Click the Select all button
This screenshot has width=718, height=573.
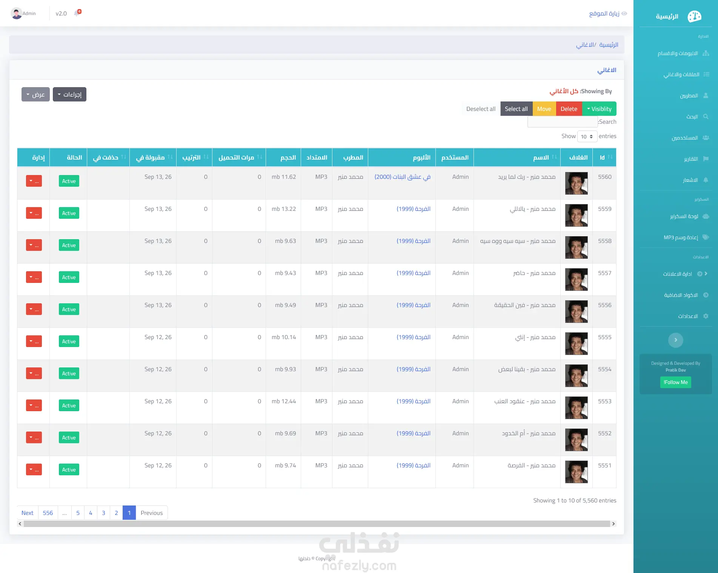pyautogui.click(x=516, y=109)
